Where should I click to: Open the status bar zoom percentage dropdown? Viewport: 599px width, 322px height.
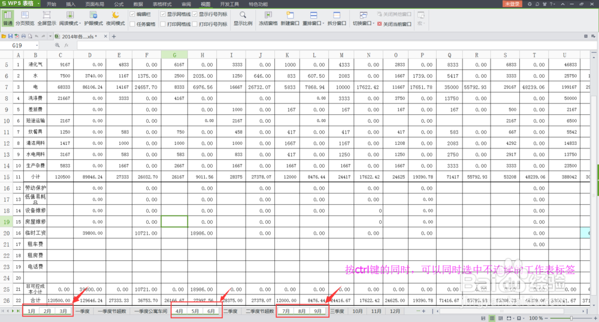click(536, 318)
